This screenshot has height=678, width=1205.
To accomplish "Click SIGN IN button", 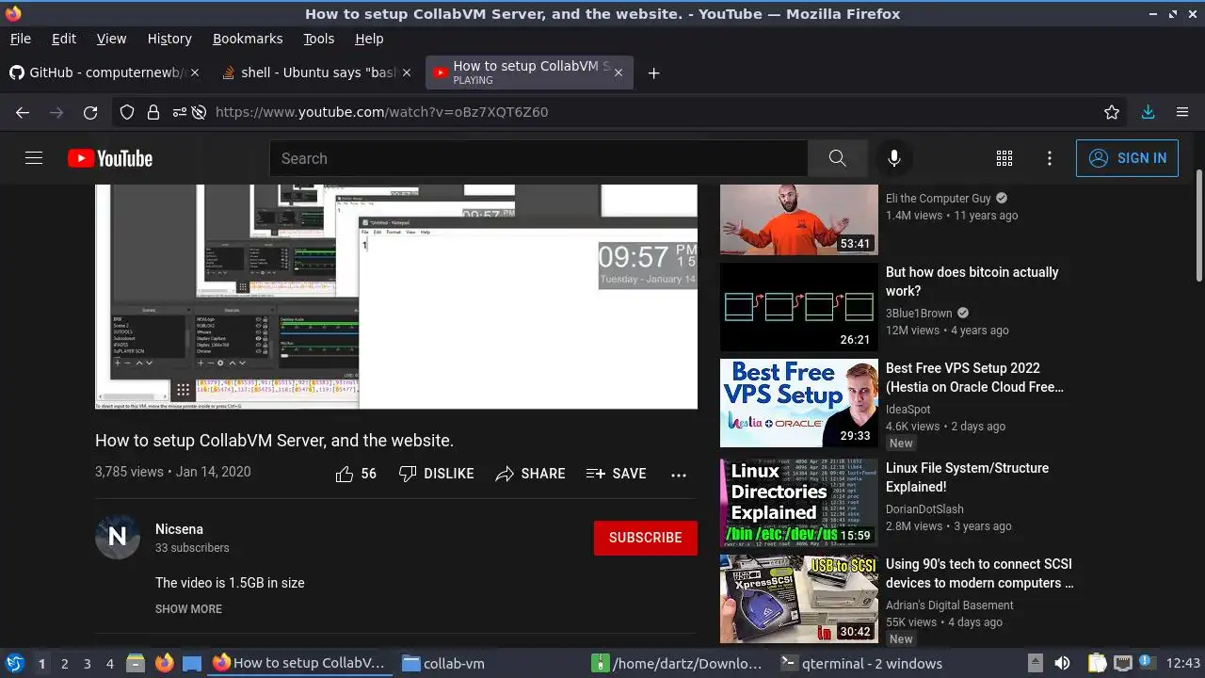I will [x=1127, y=158].
